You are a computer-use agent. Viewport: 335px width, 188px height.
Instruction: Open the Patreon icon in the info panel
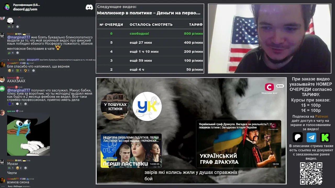click(x=298, y=137)
